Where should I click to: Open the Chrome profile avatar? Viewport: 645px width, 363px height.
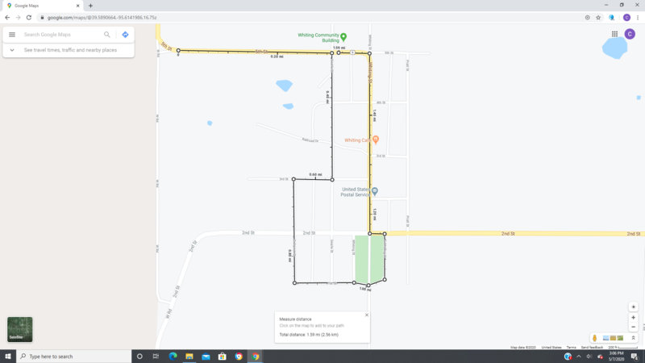tap(627, 18)
